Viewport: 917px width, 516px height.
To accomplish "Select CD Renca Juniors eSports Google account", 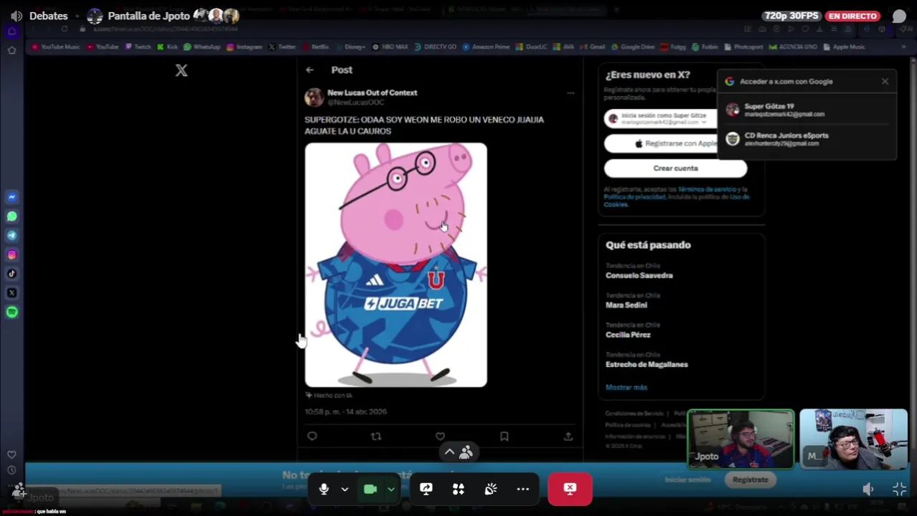I will [x=807, y=139].
